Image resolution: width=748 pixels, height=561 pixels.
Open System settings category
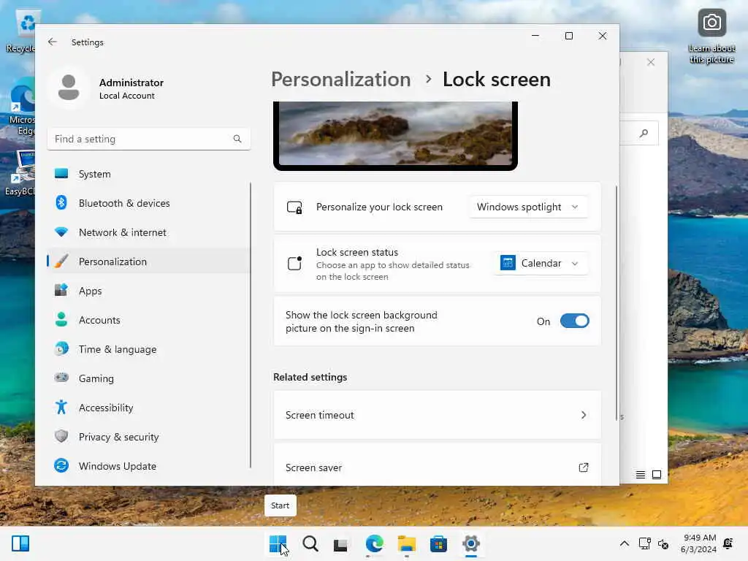(148, 174)
